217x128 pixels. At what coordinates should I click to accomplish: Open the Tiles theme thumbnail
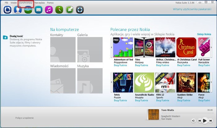144,47
